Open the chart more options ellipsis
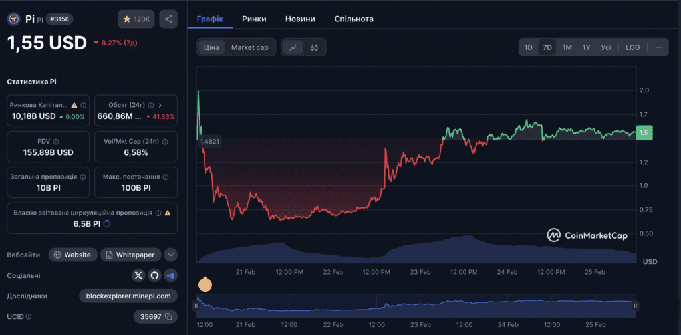Image resolution: width=681 pixels, height=335 pixels. [659, 47]
